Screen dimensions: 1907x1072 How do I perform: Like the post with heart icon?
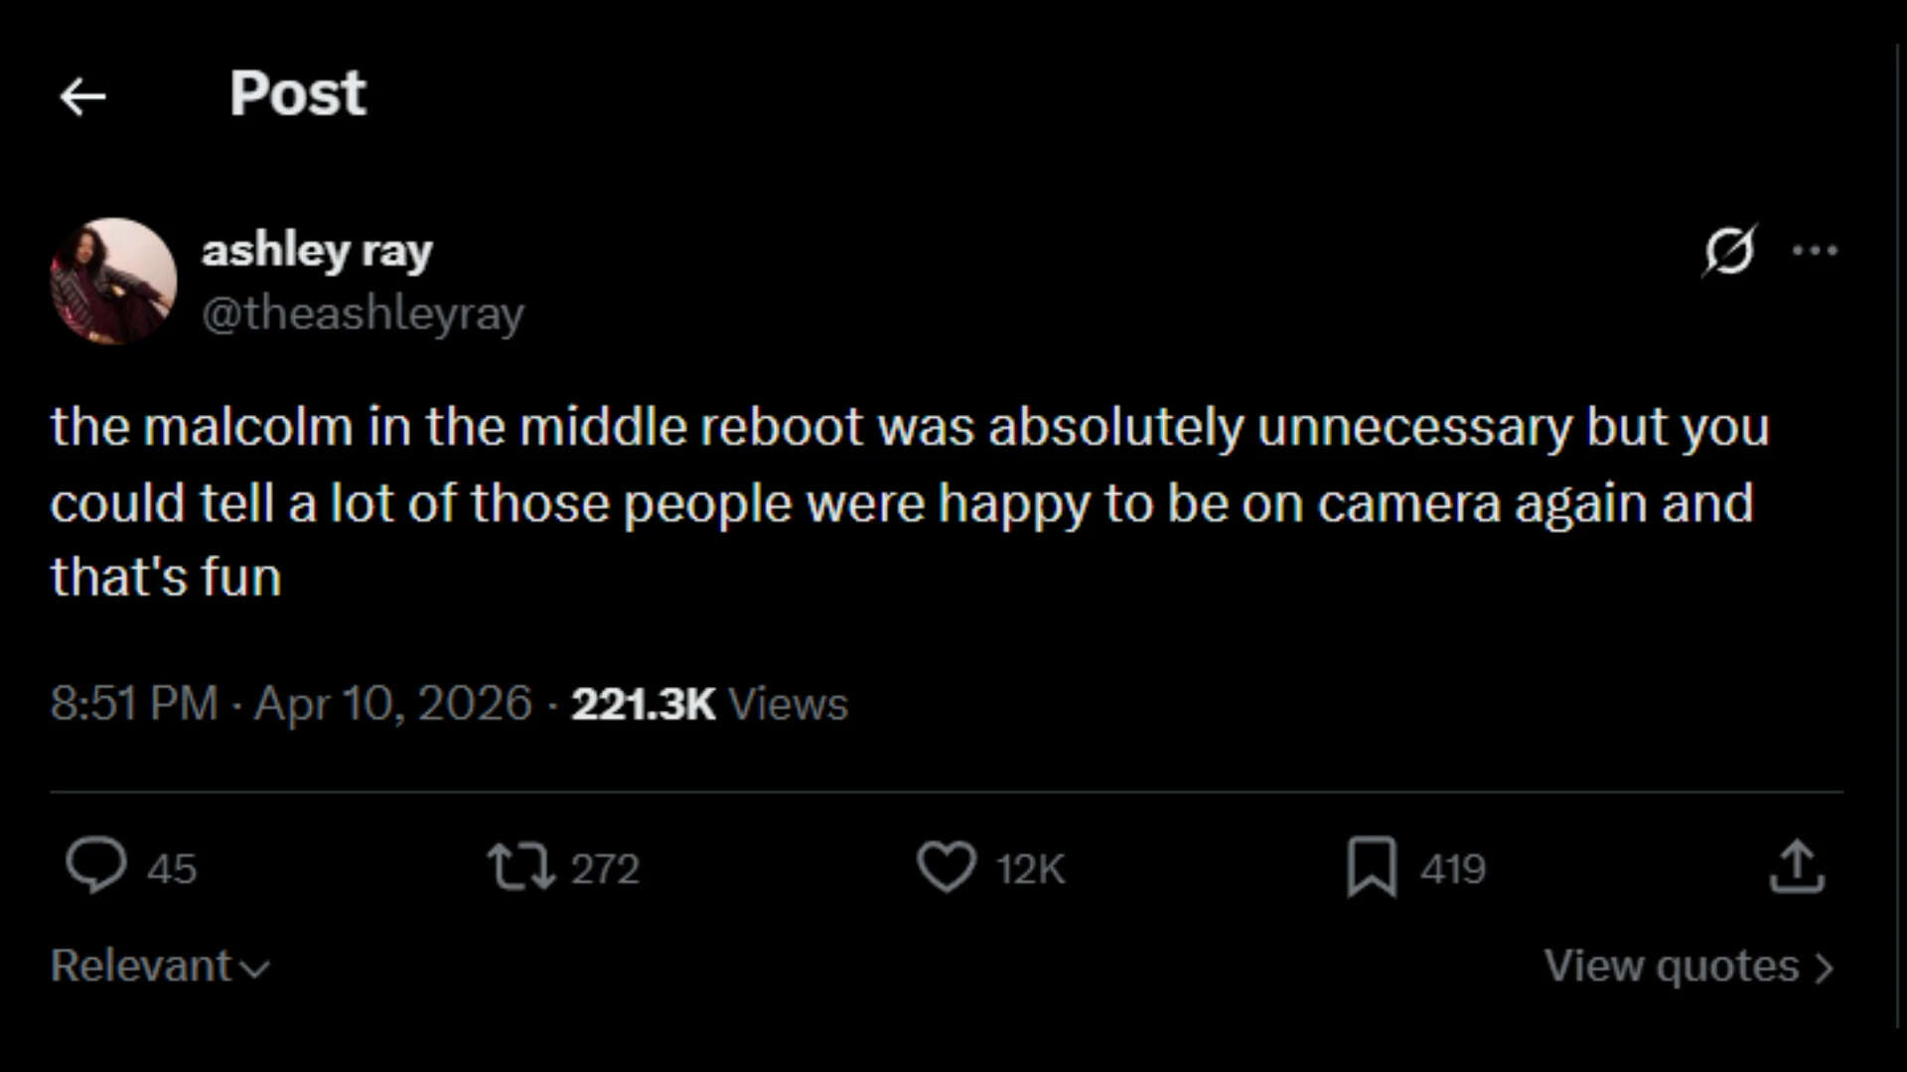[x=946, y=867]
